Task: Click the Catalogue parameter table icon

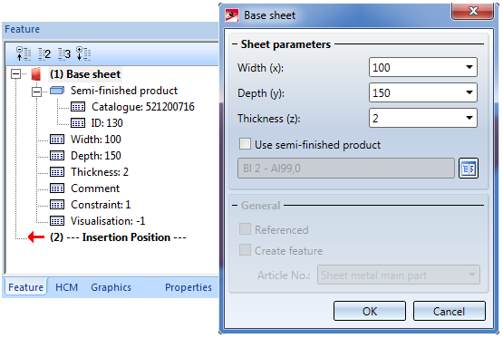Action: click(x=78, y=107)
